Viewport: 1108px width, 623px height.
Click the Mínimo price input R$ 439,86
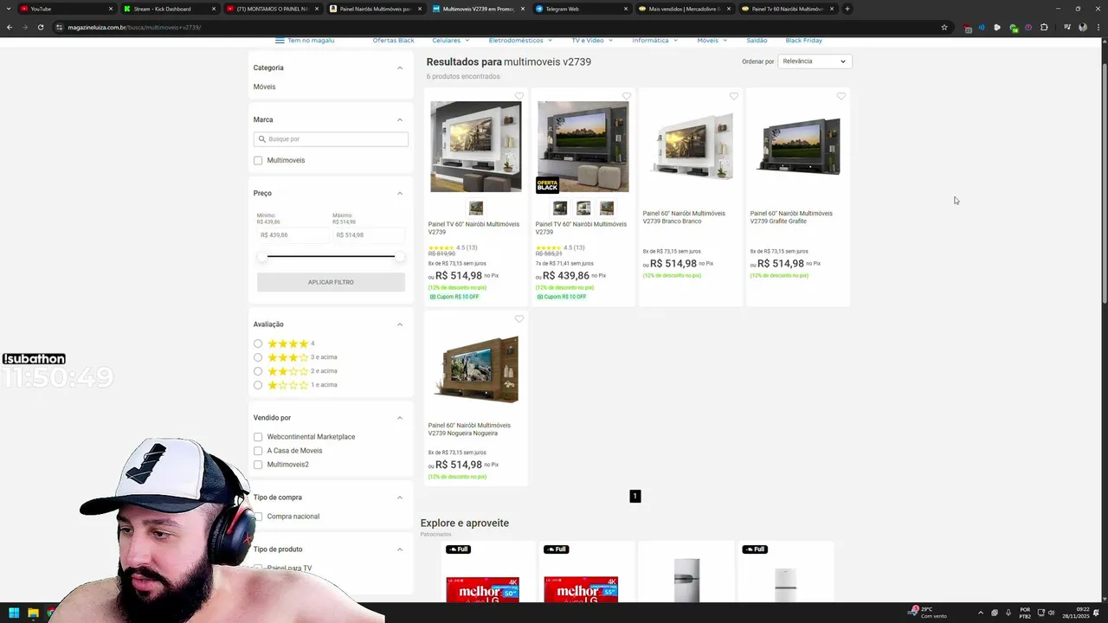click(293, 235)
